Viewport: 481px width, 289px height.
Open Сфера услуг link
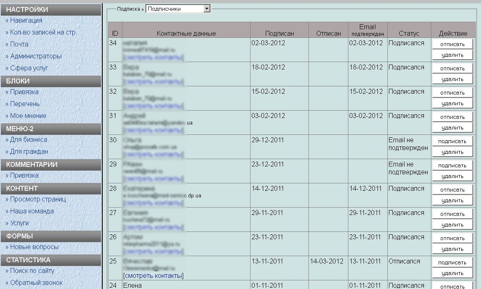click(x=29, y=68)
